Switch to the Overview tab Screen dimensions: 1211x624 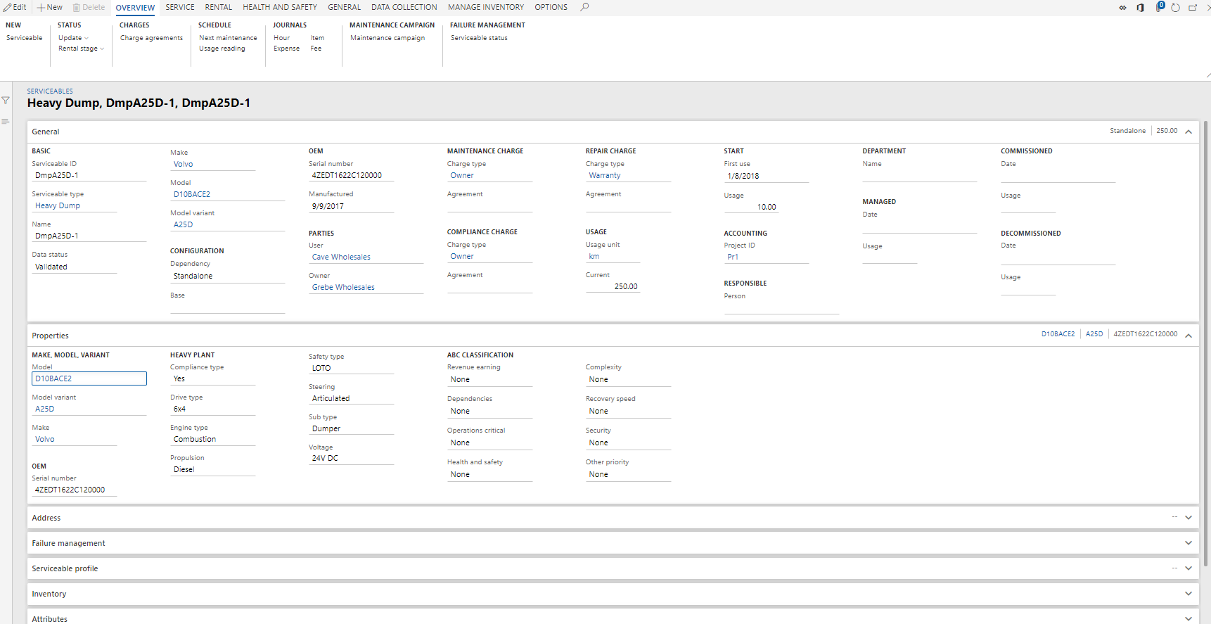[x=135, y=8]
